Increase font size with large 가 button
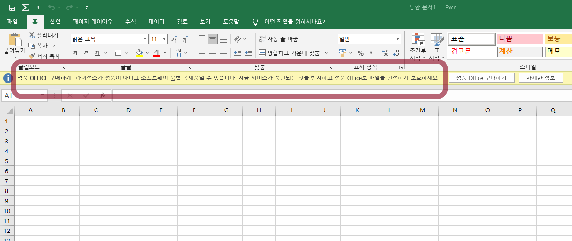The height and width of the screenshot is (241, 572). click(174, 39)
